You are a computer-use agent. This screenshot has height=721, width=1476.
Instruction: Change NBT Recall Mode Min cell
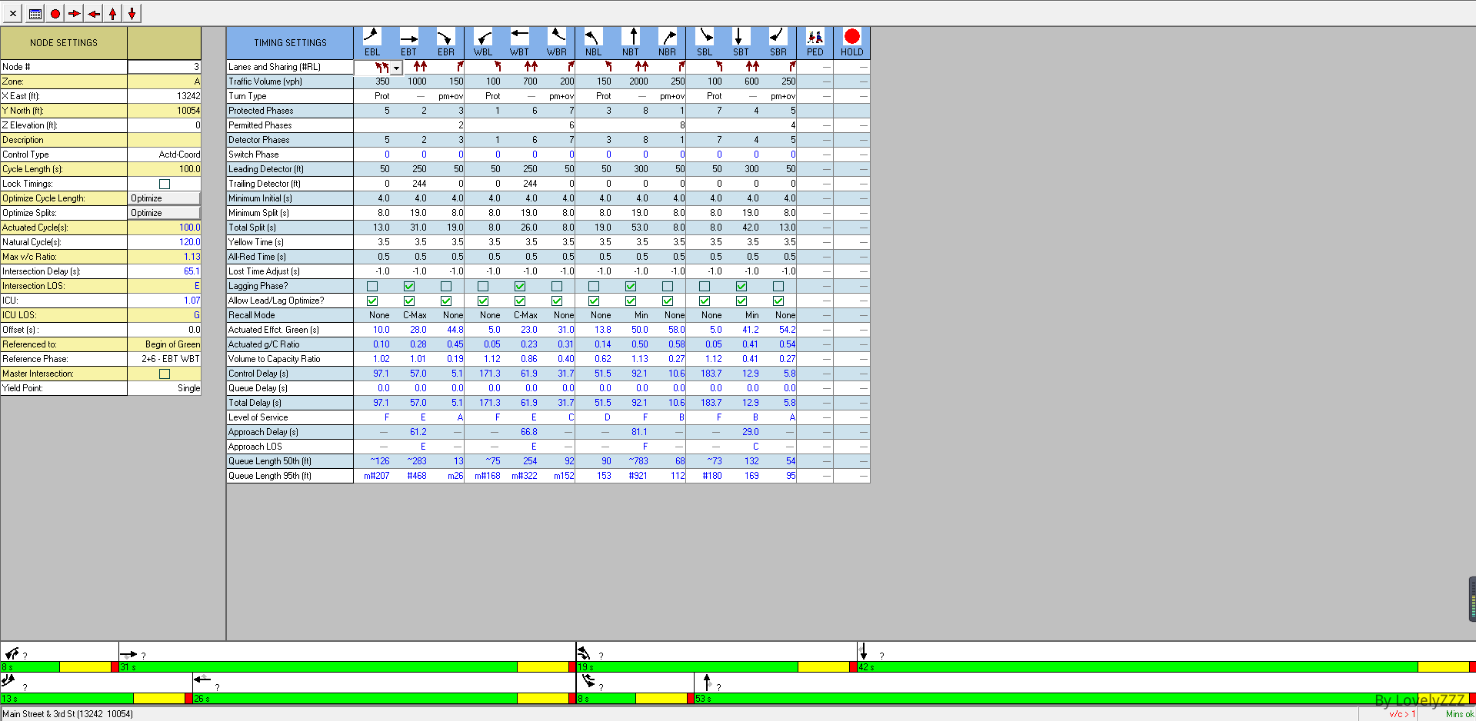pyautogui.click(x=631, y=315)
